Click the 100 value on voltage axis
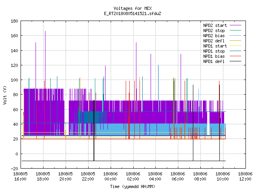The image size is (253, 190). pos(14,80)
